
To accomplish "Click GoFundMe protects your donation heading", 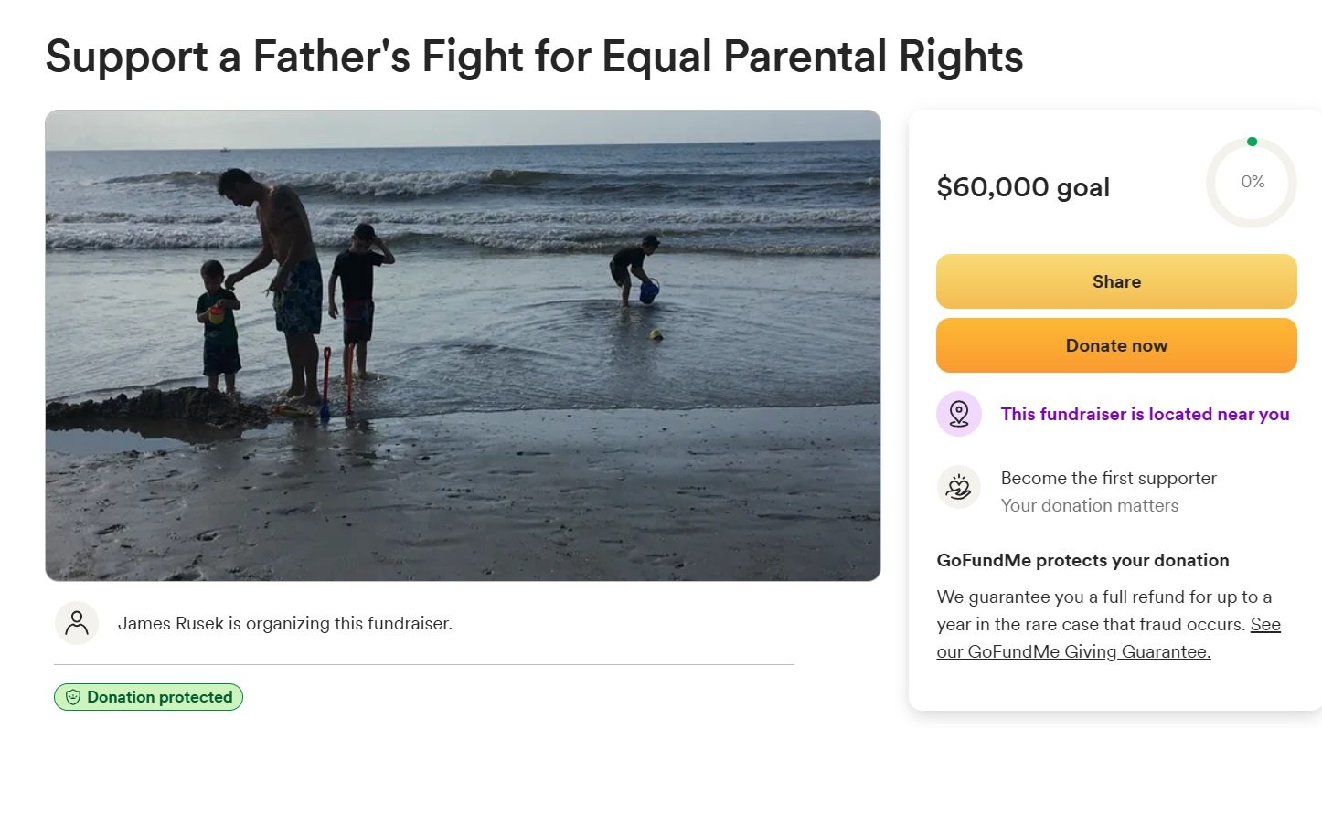I will tap(1082, 560).
